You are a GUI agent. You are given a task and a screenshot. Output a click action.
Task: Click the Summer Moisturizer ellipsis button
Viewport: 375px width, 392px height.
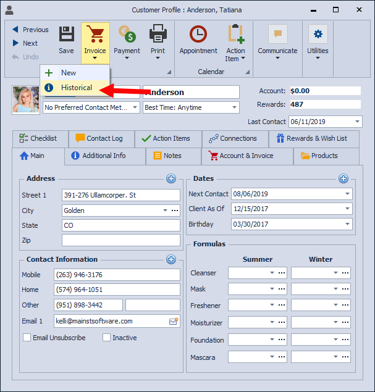[282, 322]
